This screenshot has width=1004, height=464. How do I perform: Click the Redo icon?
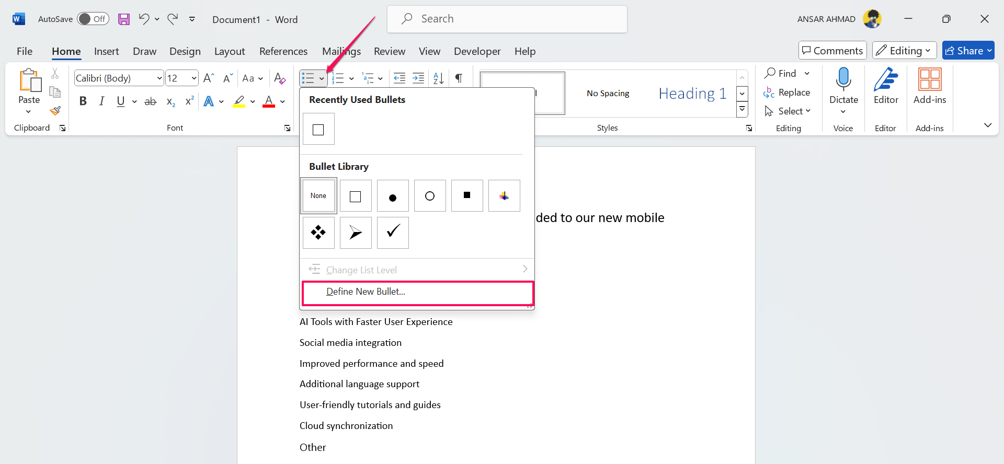173,19
